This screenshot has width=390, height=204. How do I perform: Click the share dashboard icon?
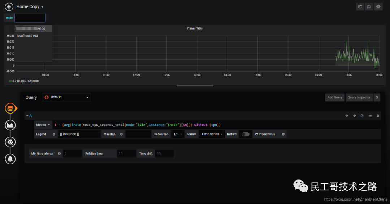tap(360, 7)
